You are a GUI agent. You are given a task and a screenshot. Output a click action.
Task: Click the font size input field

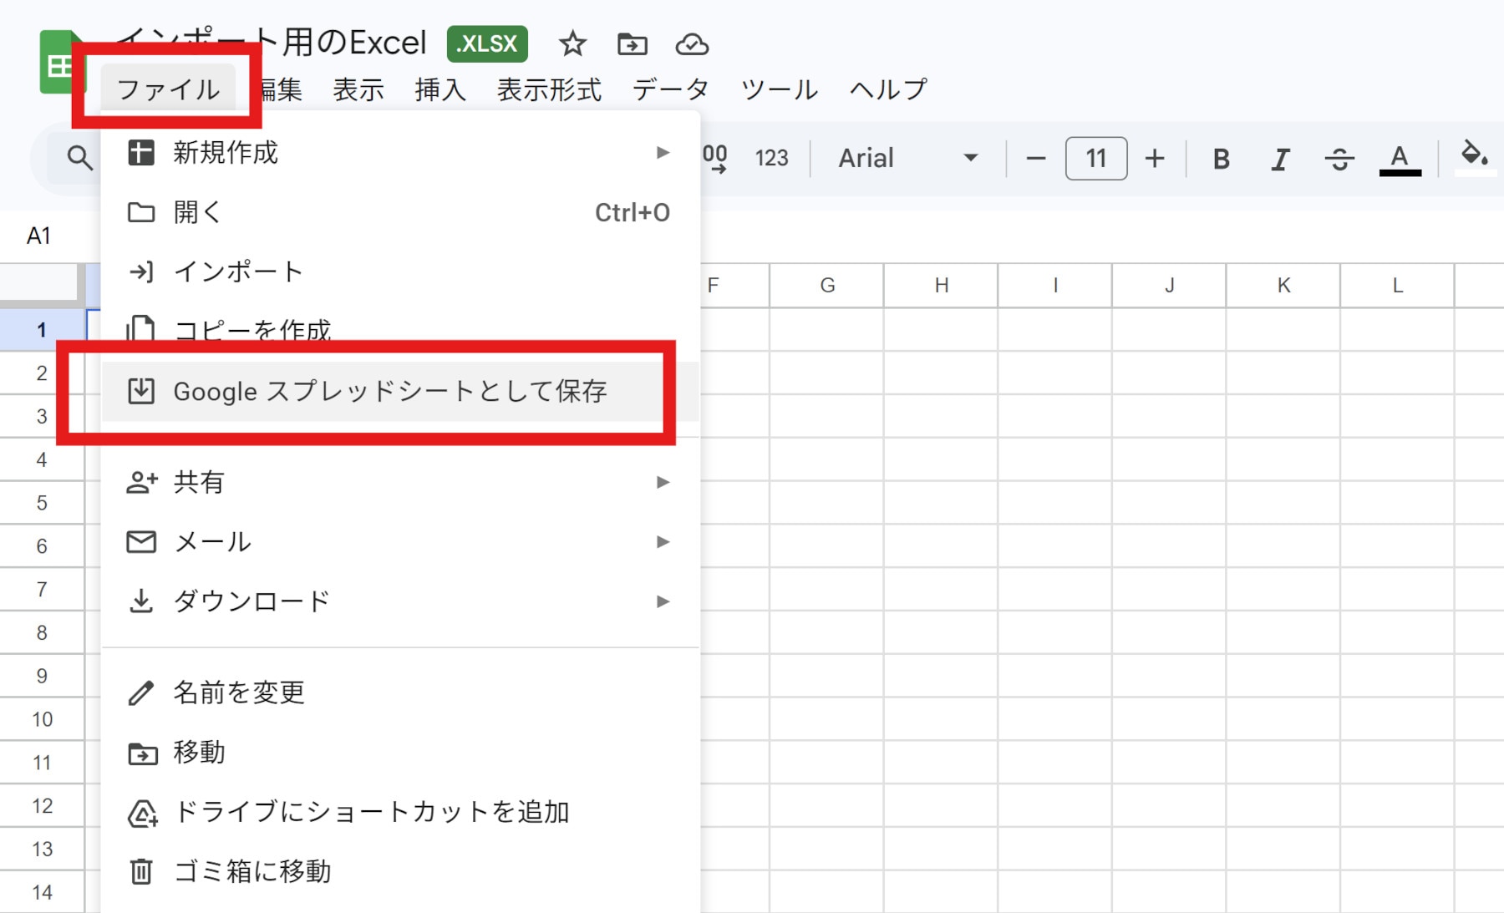[x=1095, y=159]
